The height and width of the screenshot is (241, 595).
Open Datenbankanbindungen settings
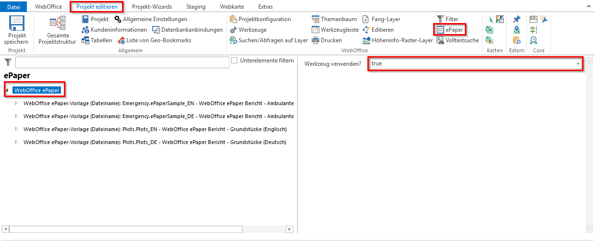(x=187, y=30)
